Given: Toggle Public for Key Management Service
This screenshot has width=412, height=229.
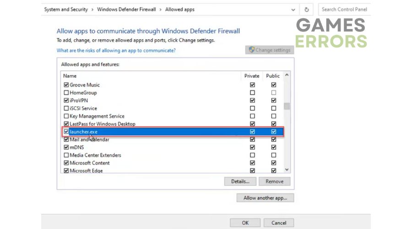Looking at the screenshot, I should point(274,116).
